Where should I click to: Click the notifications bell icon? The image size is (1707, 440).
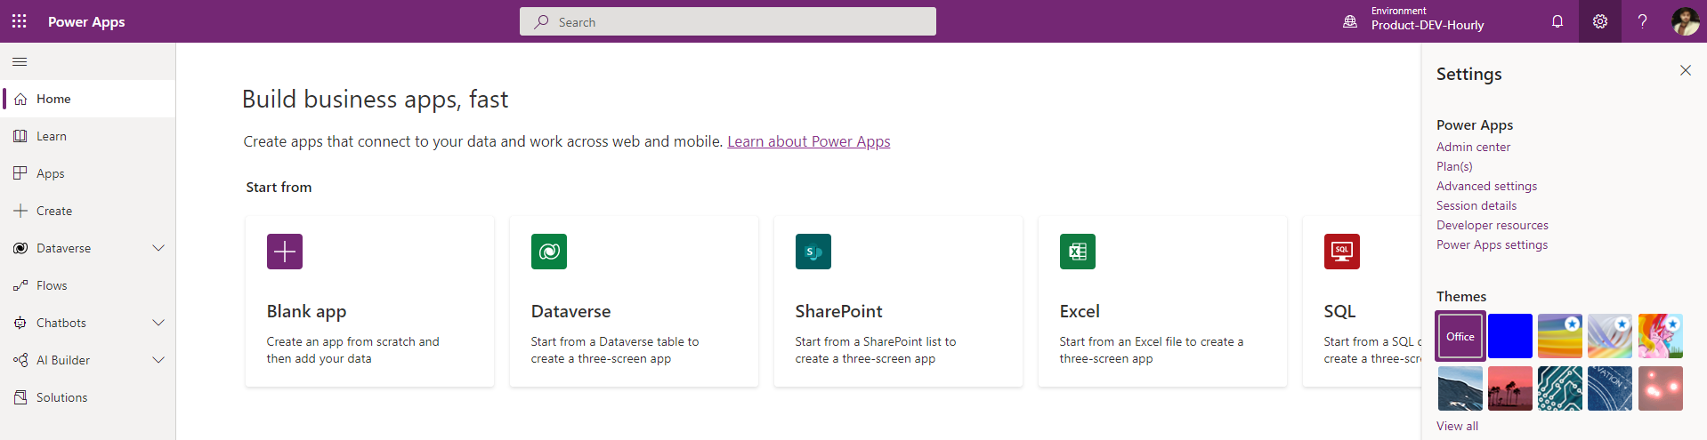[1557, 21]
